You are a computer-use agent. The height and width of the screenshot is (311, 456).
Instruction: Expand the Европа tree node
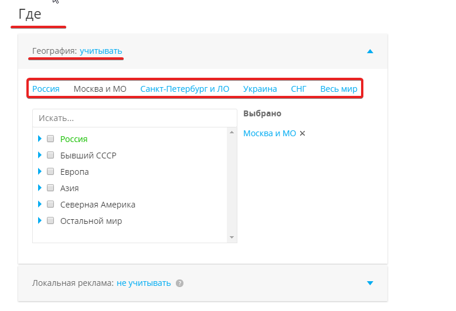(40, 171)
